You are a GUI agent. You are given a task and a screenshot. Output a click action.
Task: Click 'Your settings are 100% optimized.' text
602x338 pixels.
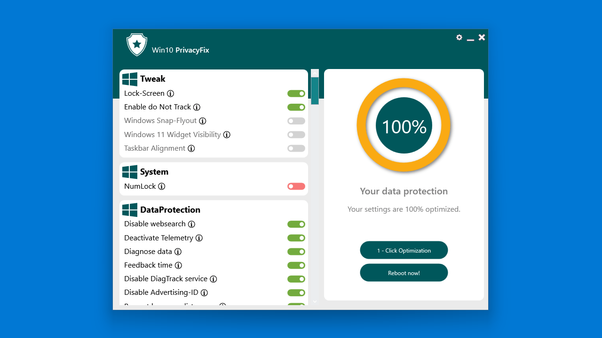point(404,209)
